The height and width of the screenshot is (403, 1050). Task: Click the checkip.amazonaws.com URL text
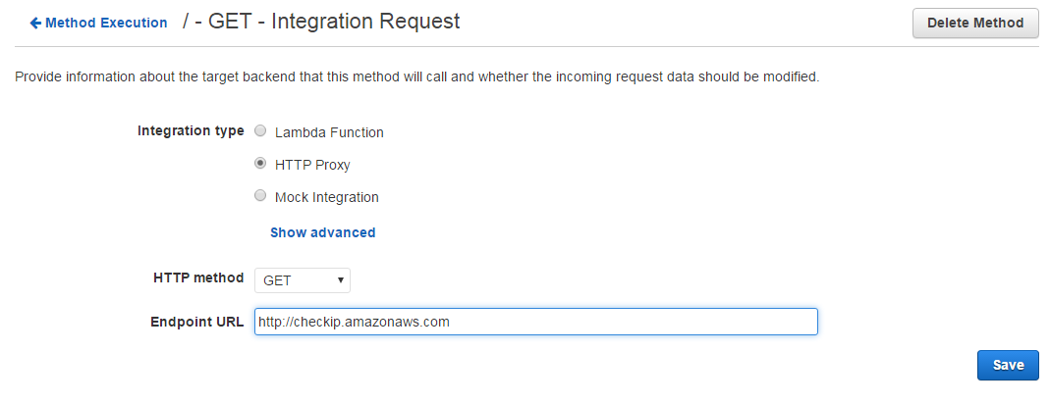pyautogui.click(x=354, y=322)
